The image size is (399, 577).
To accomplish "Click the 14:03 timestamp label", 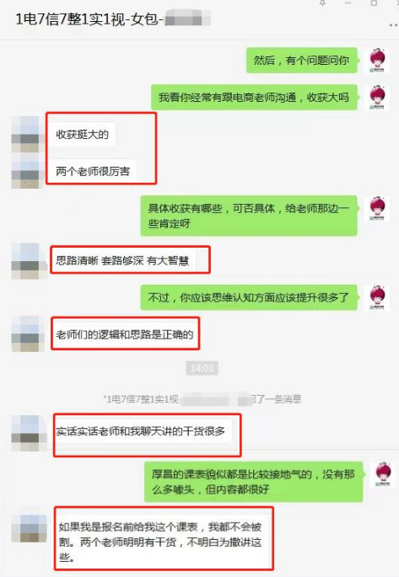I will click(x=202, y=367).
